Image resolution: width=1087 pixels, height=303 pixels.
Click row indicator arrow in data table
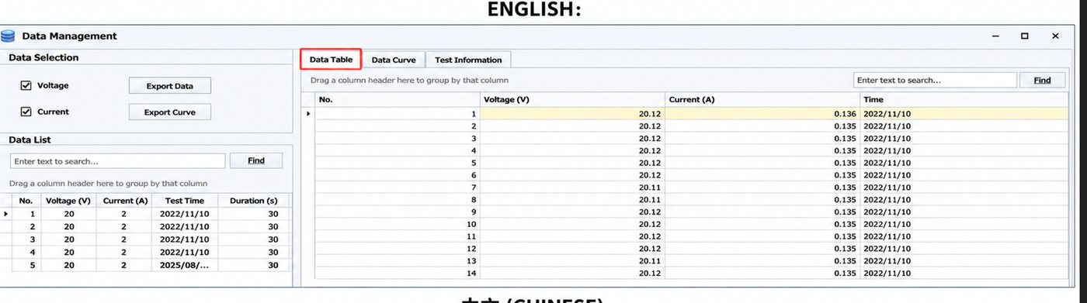pyautogui.click(x=308, y=113)
